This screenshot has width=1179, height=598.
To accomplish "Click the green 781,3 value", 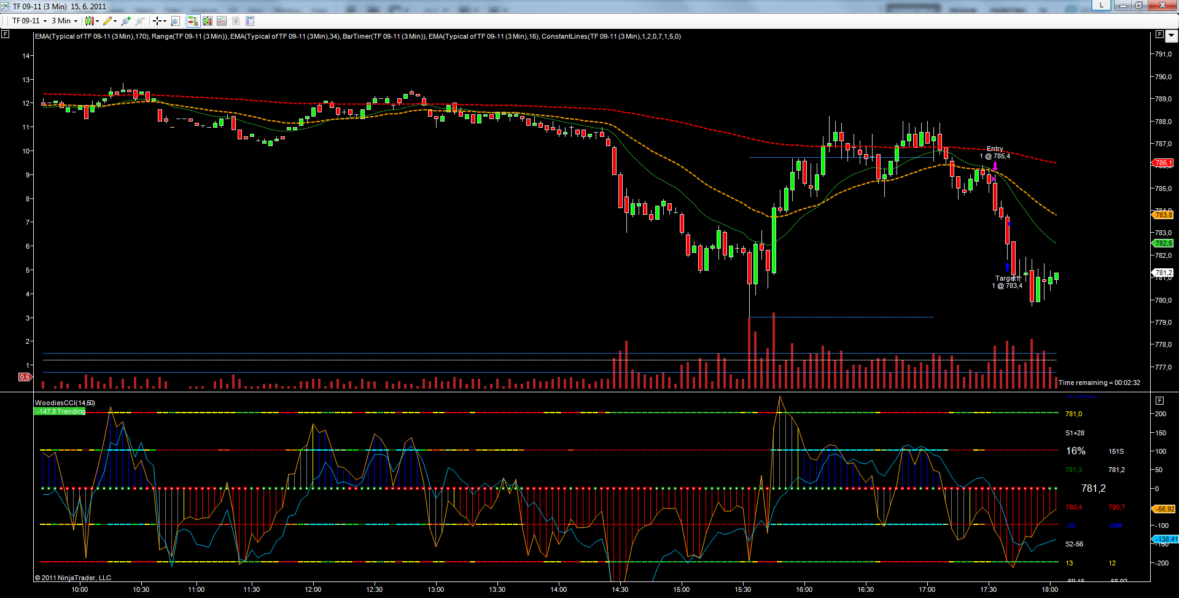I will click(x=1073, y=470).
